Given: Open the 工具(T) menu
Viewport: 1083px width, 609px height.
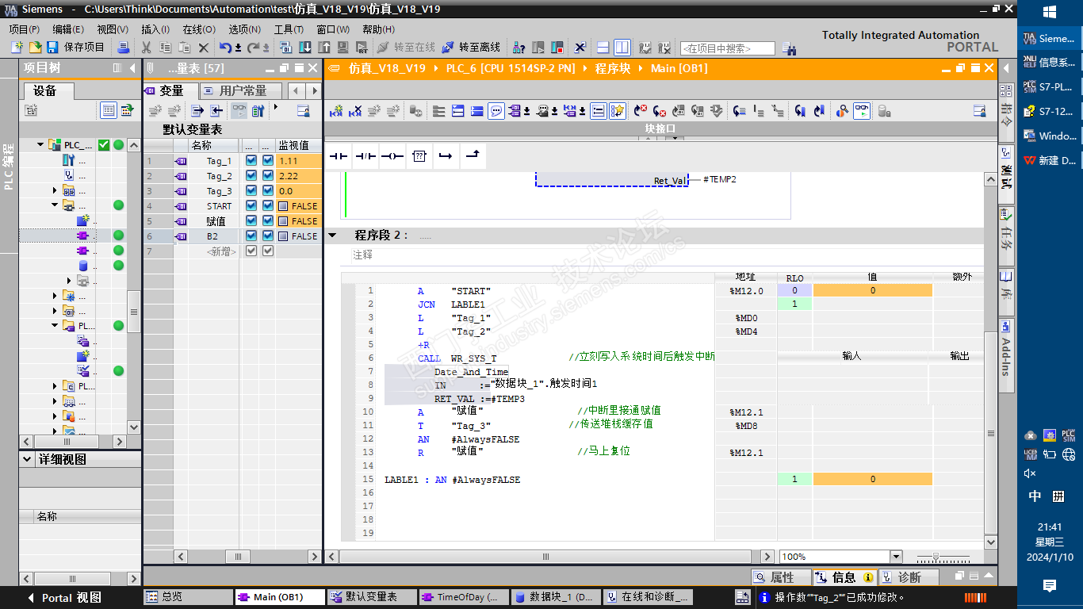Looking at the screenshot, I should (289, 29).
